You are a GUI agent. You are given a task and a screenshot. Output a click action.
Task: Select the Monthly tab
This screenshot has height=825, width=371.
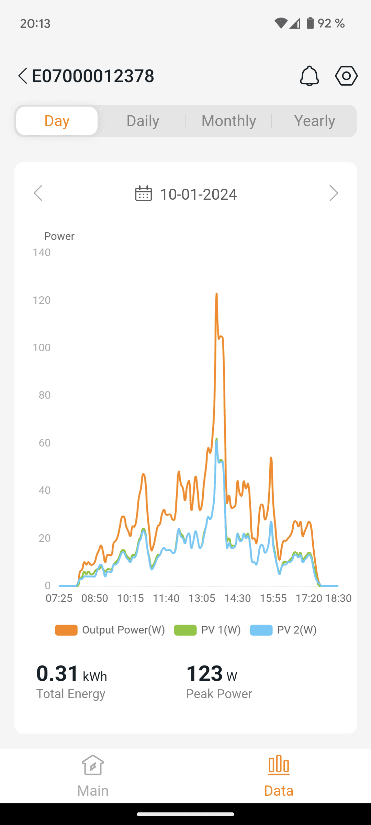[x=229, y=121]
